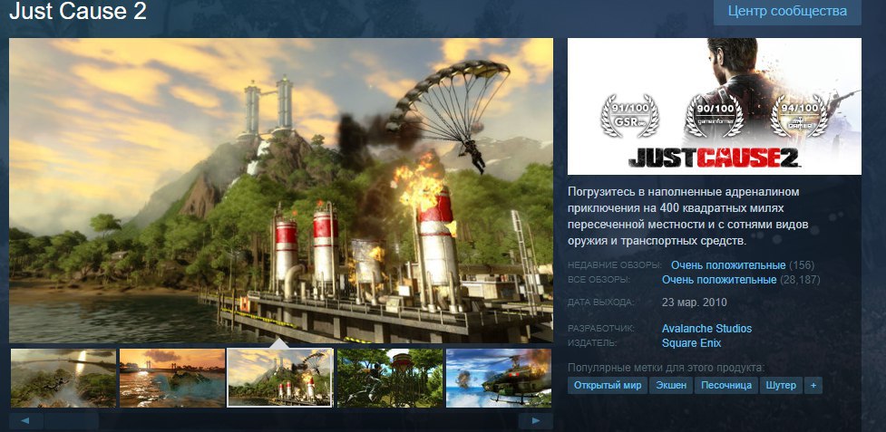
Task: Click the right thumbnail scroll arrow
Action: [x=536, y=421]
